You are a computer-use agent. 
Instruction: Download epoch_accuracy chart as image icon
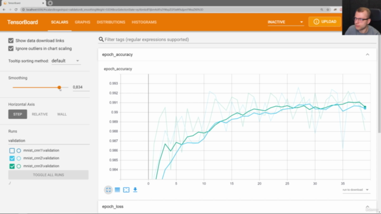click(135, 190)
